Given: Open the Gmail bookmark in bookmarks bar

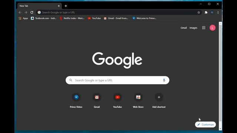Looking at the screenshot, I should pos(116,18).
